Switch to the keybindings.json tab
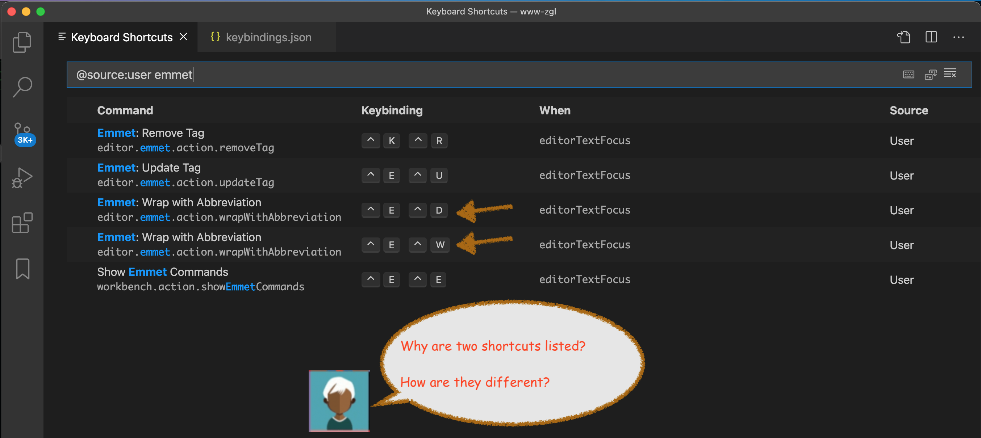The height and width of the screenshot is (438, 981). point(268,37)
